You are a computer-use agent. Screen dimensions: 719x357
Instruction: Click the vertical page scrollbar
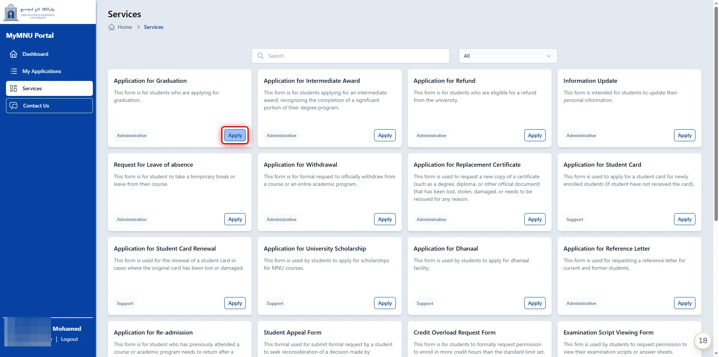(x=716, y=112)
